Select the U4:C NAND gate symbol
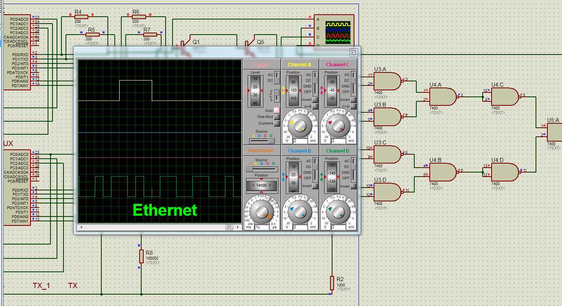 pyautogui.click(x=505, y=97)
